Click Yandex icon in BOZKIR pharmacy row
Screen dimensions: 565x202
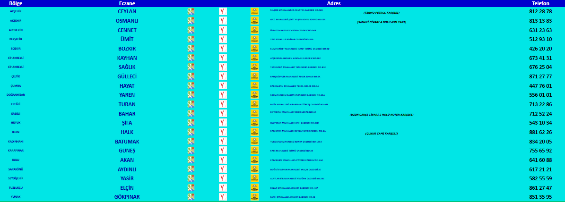[223, 49]
